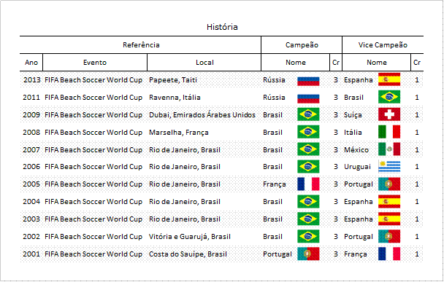Click the Mexico flag in the 2007 row

click(x=389, y=149)
